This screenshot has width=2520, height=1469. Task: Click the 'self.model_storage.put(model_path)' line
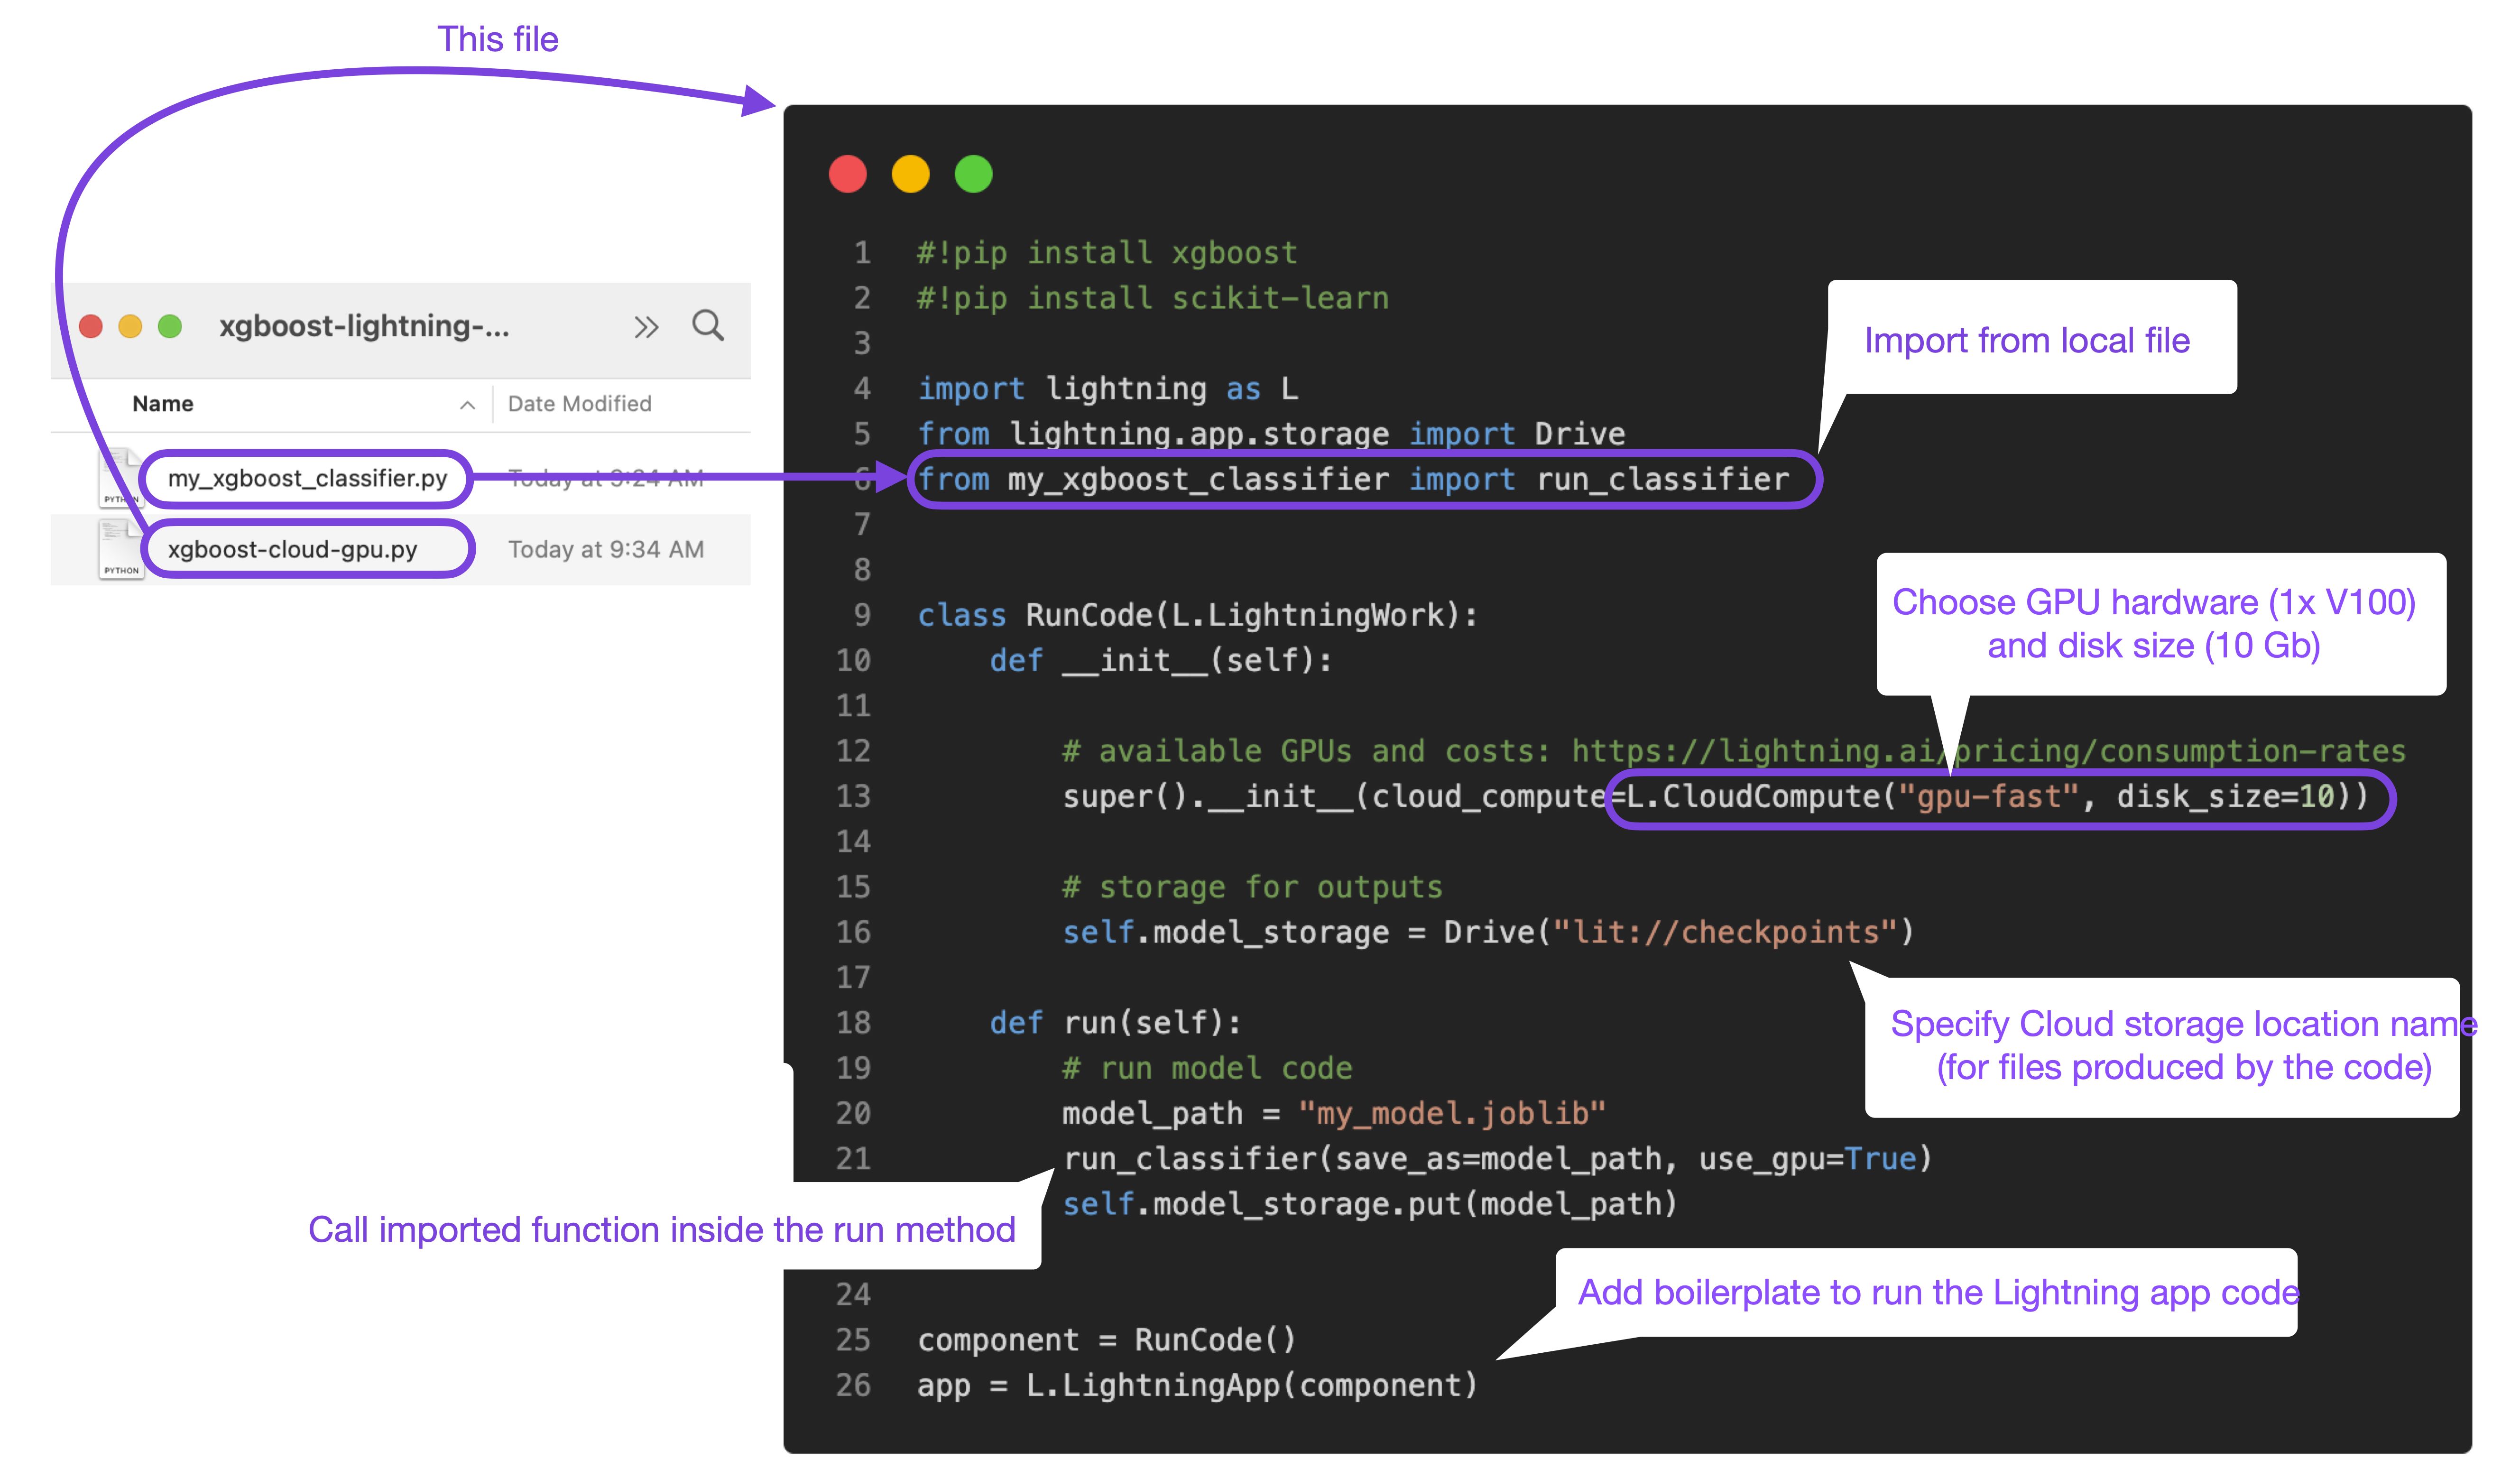coord(1370,1204)
